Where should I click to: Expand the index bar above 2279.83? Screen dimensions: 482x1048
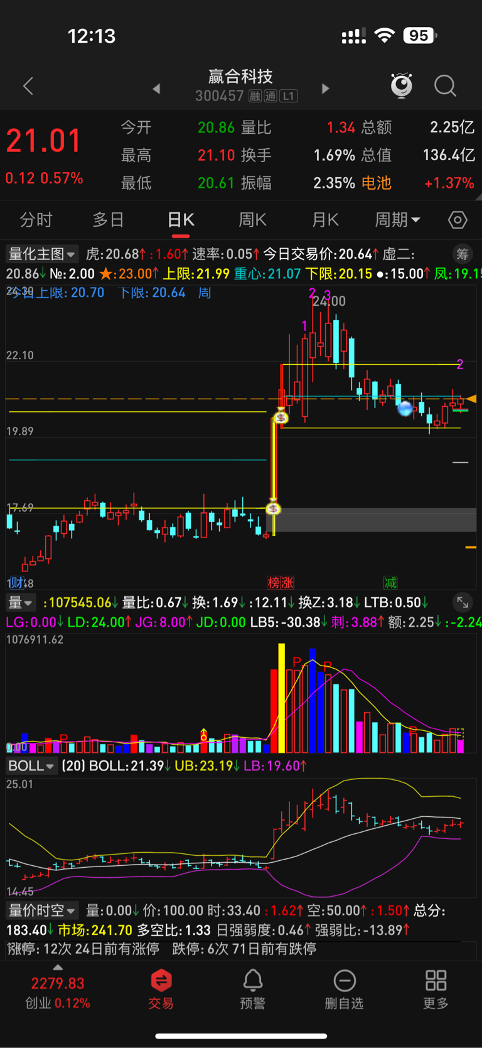pyautogui.click(x=58, y=968)
